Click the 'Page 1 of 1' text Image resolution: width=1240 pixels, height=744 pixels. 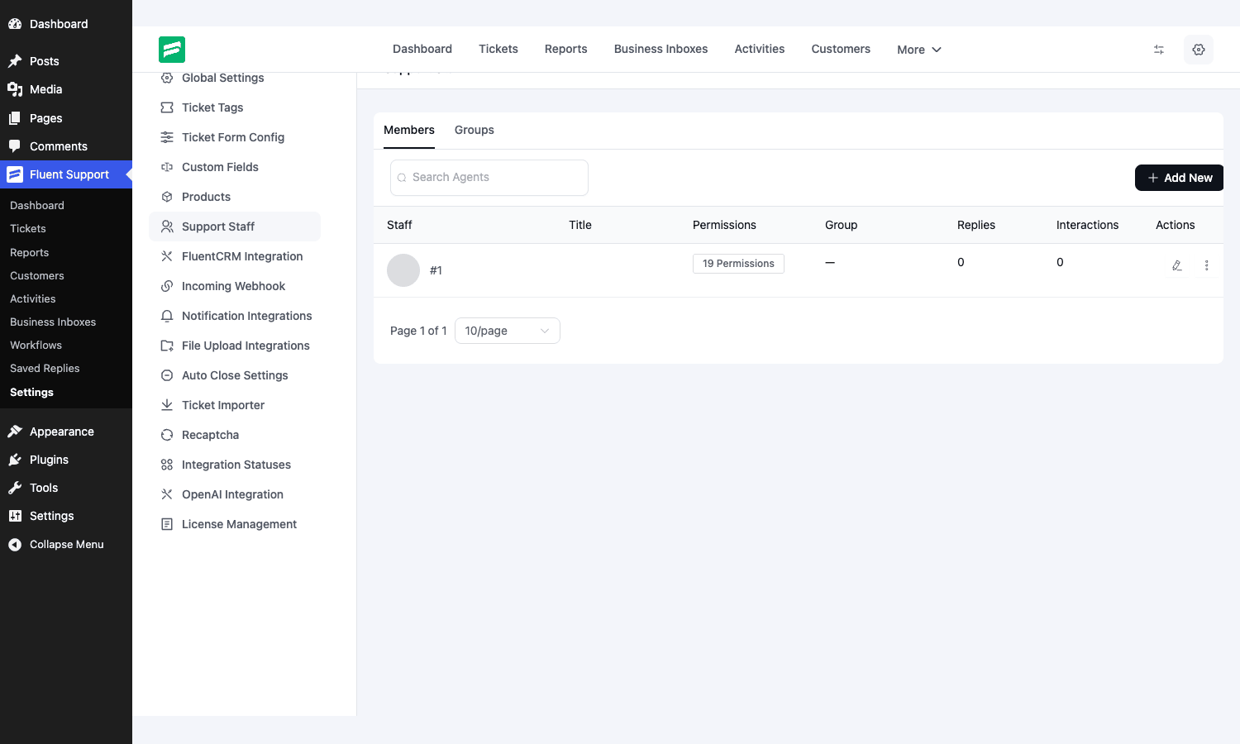[418, 331]
